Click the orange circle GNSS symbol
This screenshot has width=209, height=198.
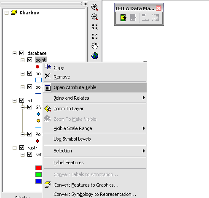click(x=38, y=121)
